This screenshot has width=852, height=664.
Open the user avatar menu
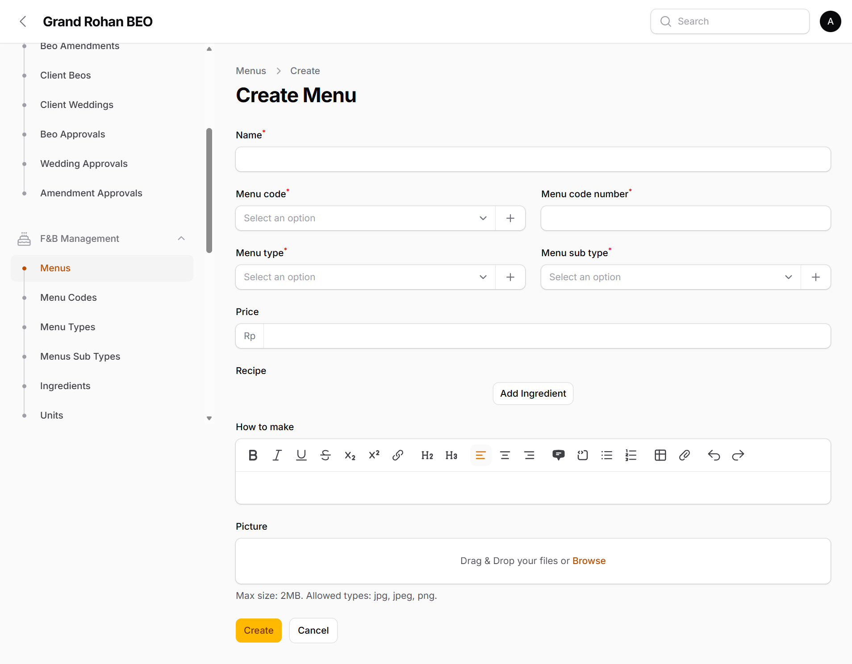[x=830, y=21]
